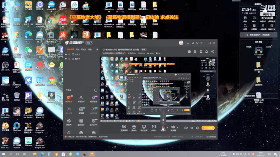
Task: Open 弹窗拦截 in desktop assistant
Action: point(272,27)
